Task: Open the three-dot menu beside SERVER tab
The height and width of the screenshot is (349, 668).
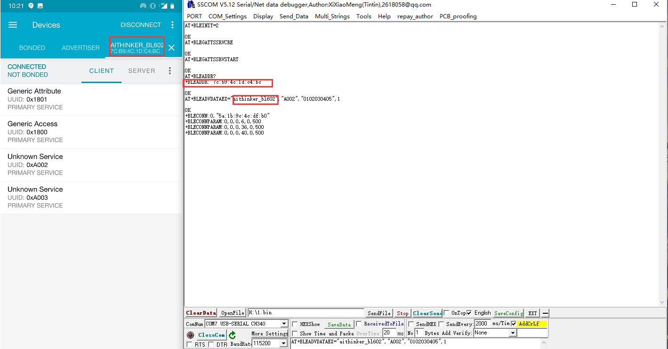Action: pos(170,71)
